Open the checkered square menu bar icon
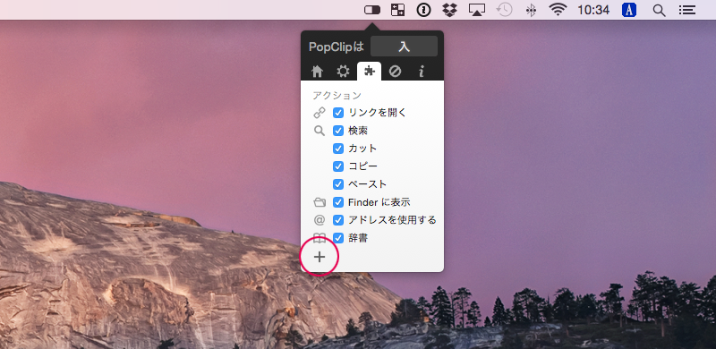 [x=397, y=10]
